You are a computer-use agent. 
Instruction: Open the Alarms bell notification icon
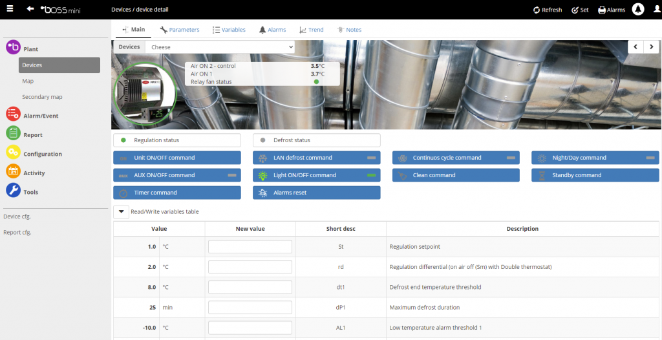click(x=637, y=10)
